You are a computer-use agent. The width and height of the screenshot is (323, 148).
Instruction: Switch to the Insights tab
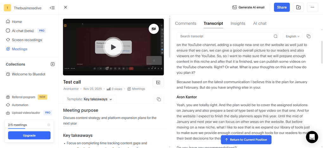pos(238,23)
